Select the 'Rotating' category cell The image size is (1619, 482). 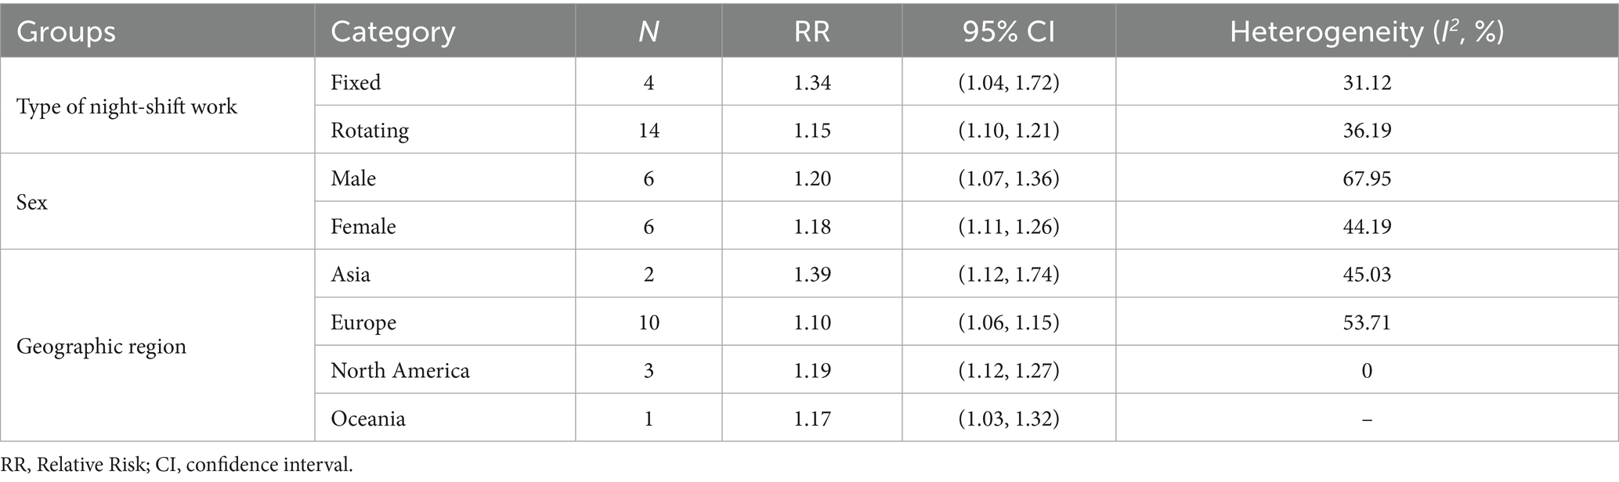370,130
